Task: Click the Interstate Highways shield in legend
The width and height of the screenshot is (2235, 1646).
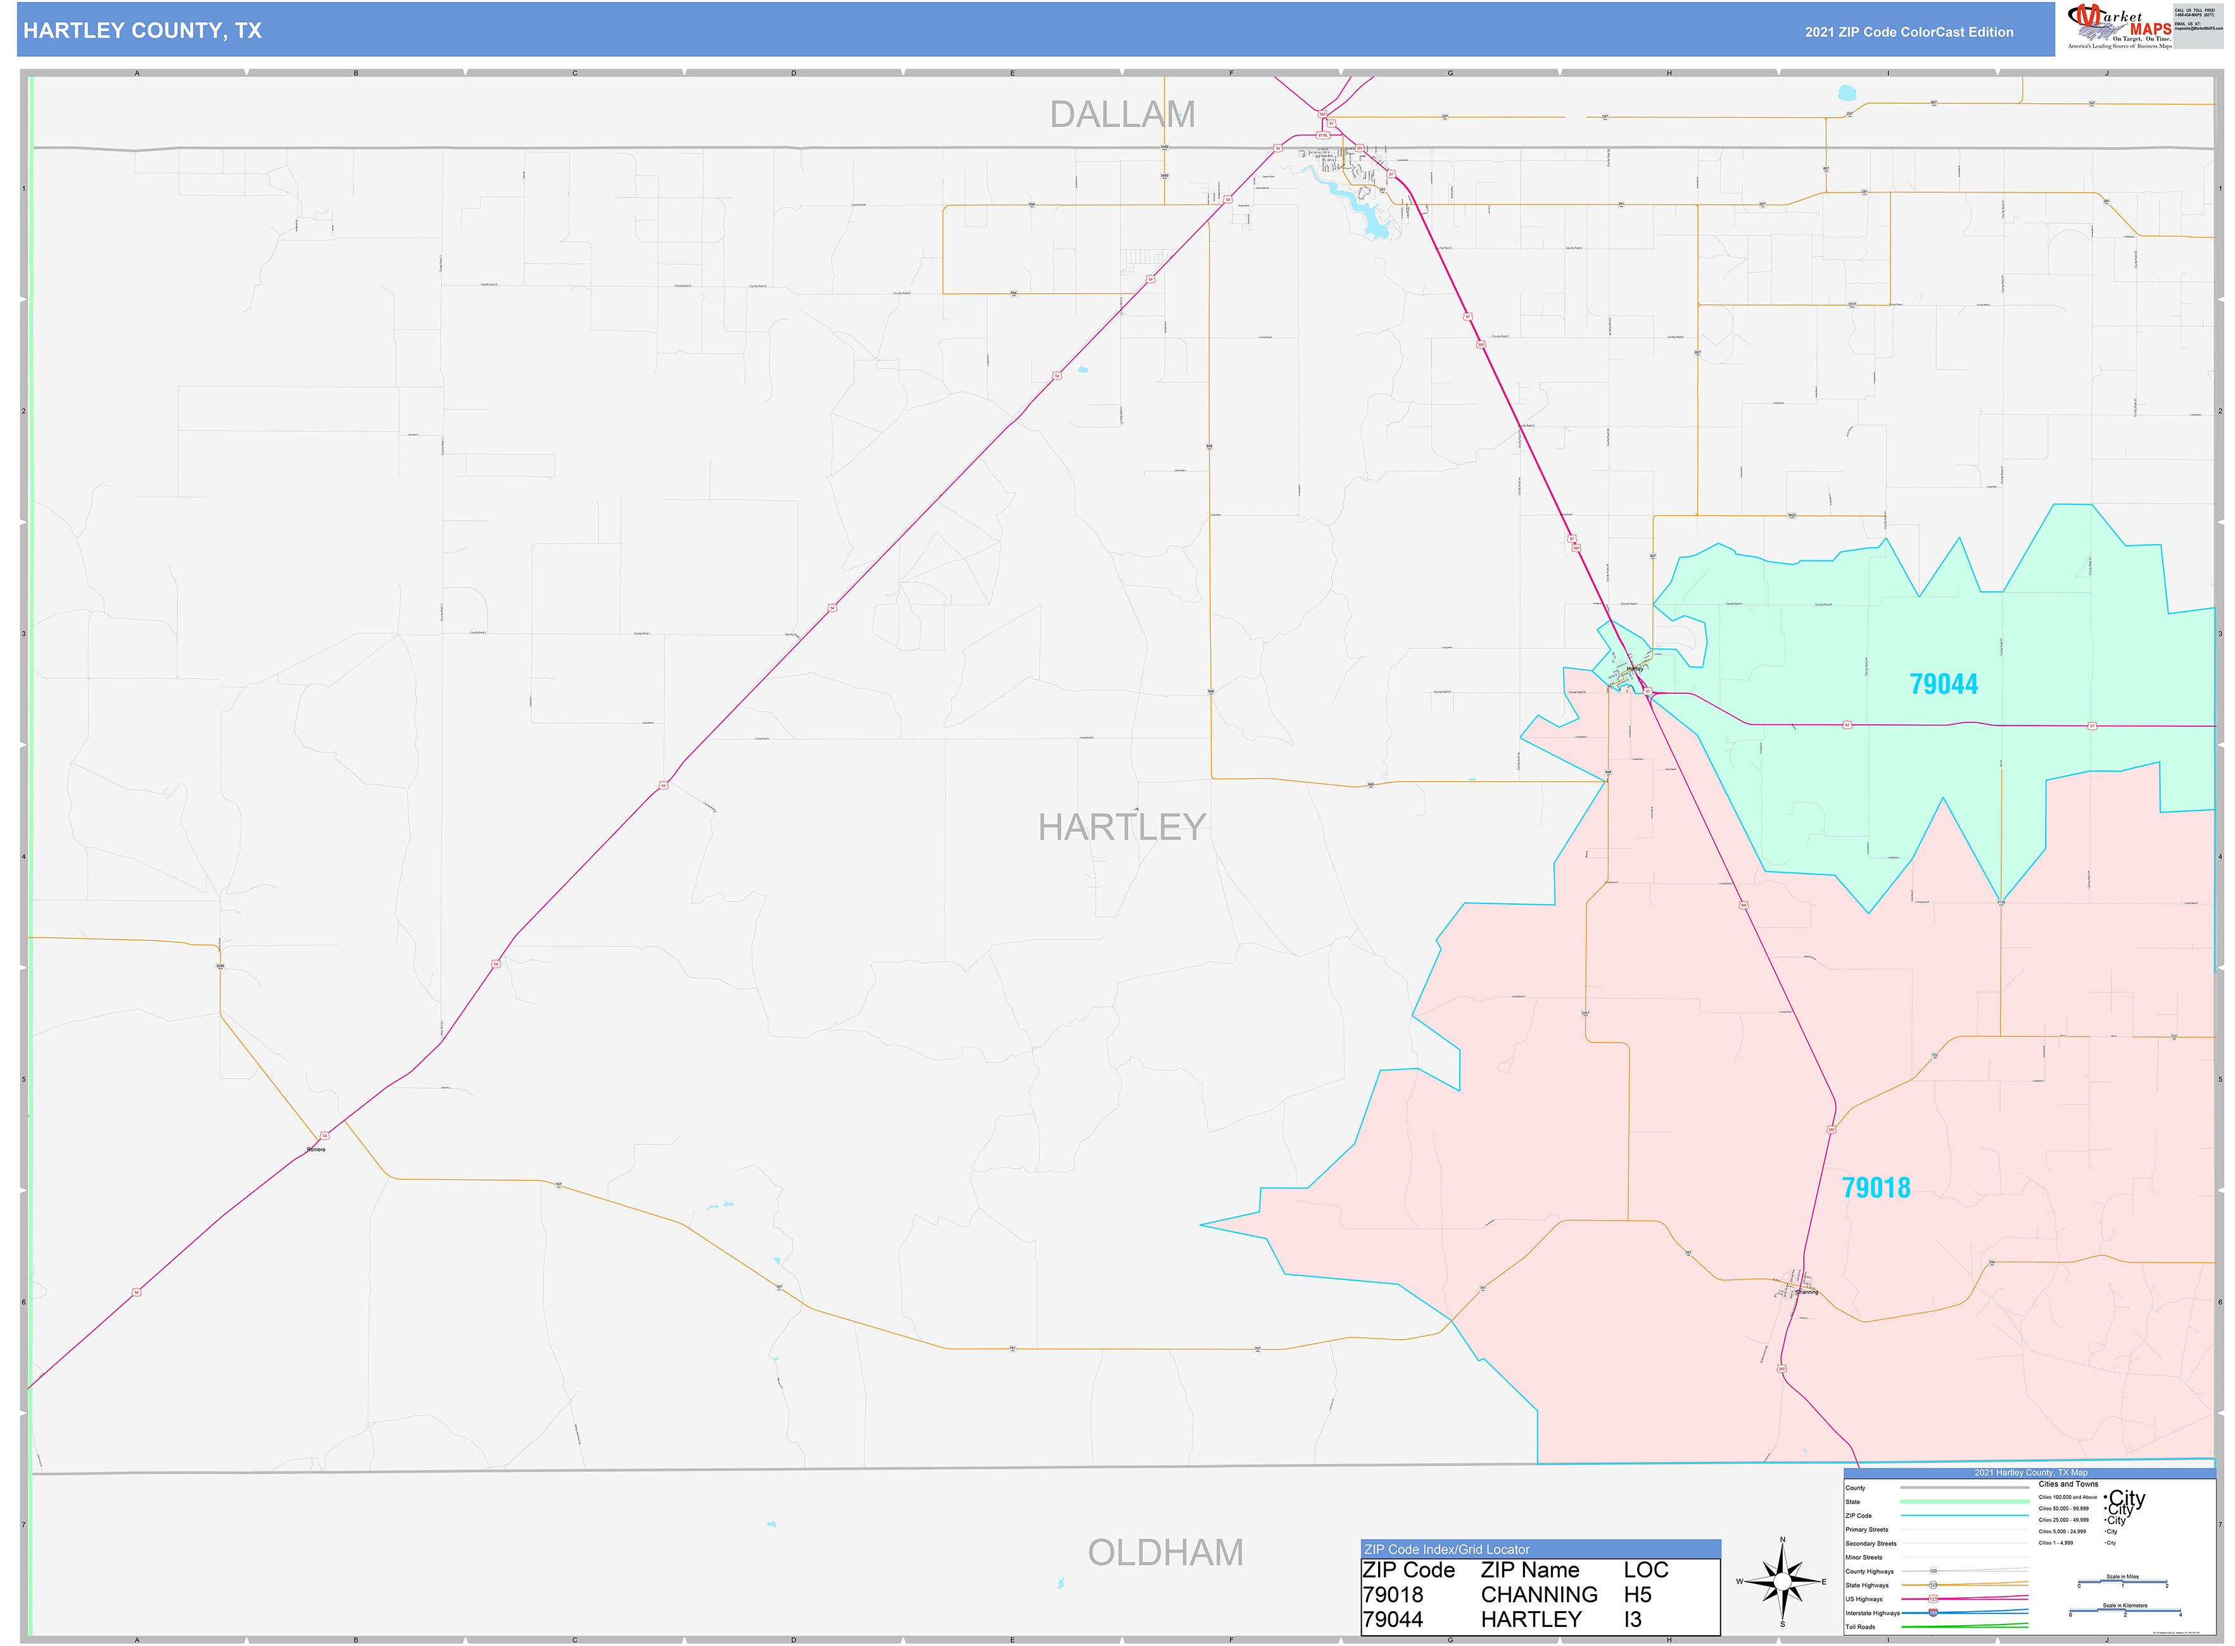Action: 1933,1612
